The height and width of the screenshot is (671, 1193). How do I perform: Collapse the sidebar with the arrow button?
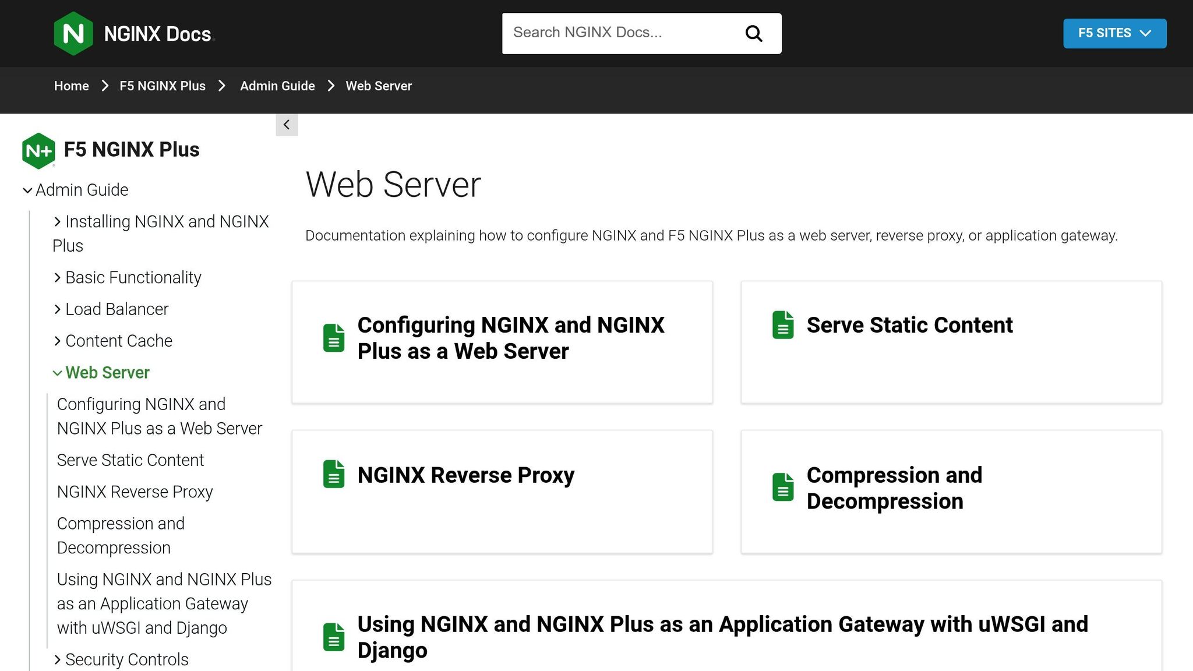(x=287, y=125)
